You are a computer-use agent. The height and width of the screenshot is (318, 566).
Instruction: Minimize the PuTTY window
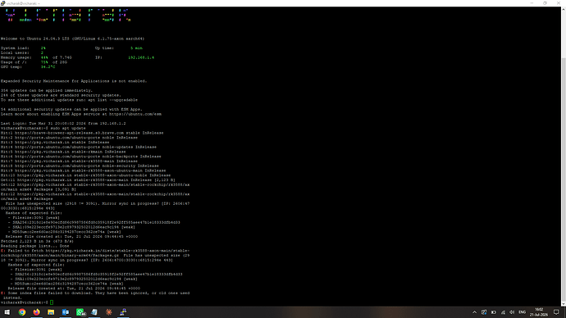(532, 3)
